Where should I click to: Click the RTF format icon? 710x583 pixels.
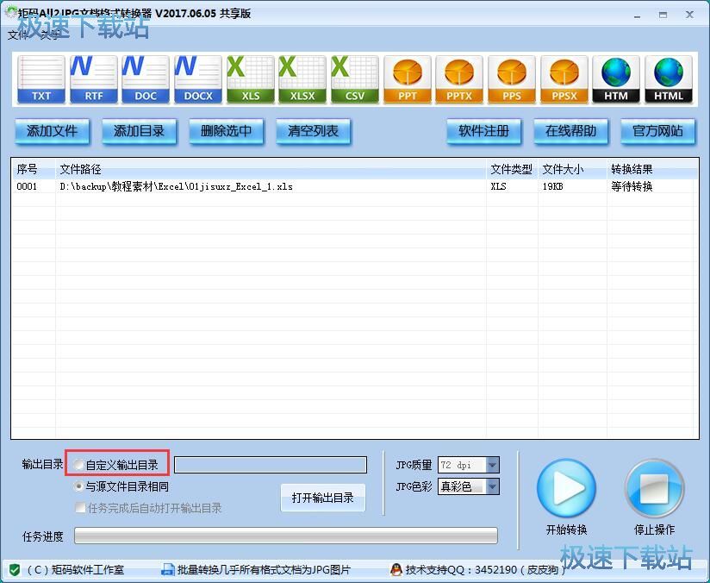(92, 78)
